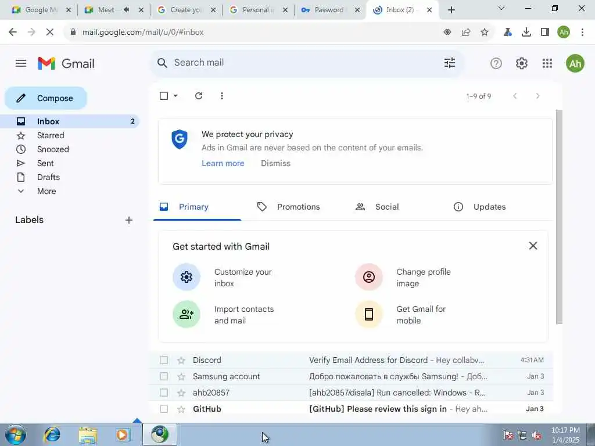Click the search magnifier icon
The image size is (595, 446).
163,63
